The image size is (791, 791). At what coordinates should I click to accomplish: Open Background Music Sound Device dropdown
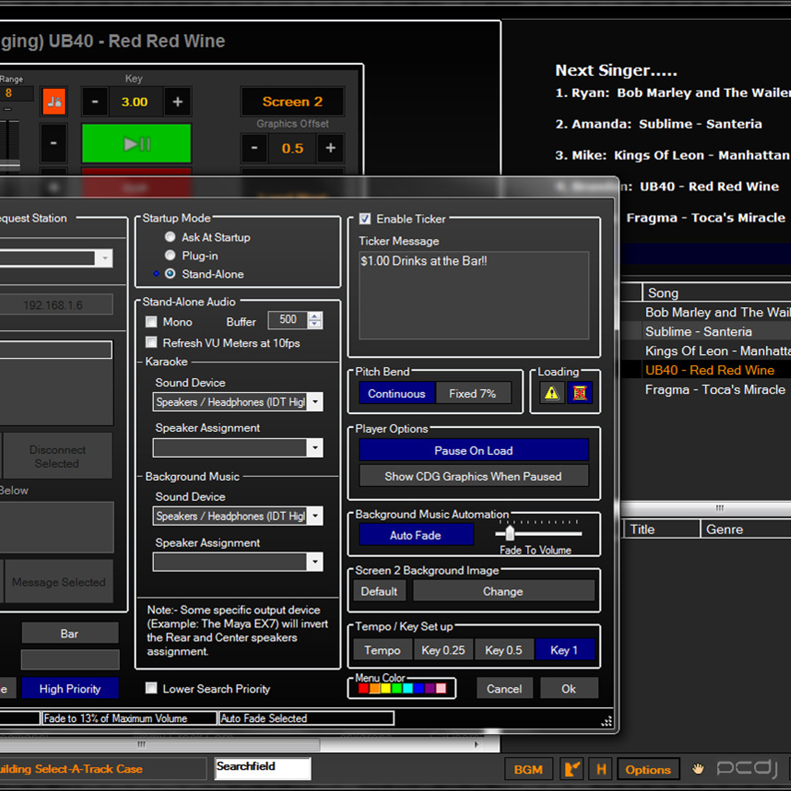click(315, 516)
